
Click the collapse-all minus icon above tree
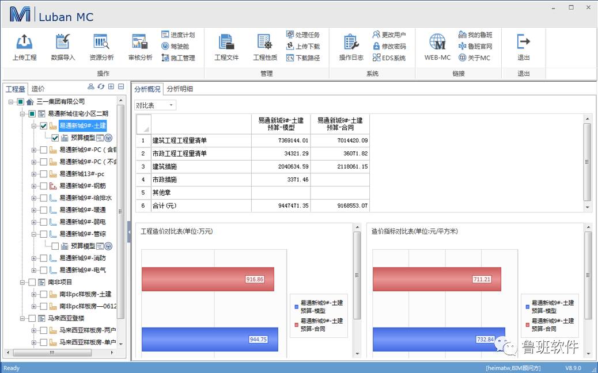coord(121,87)
